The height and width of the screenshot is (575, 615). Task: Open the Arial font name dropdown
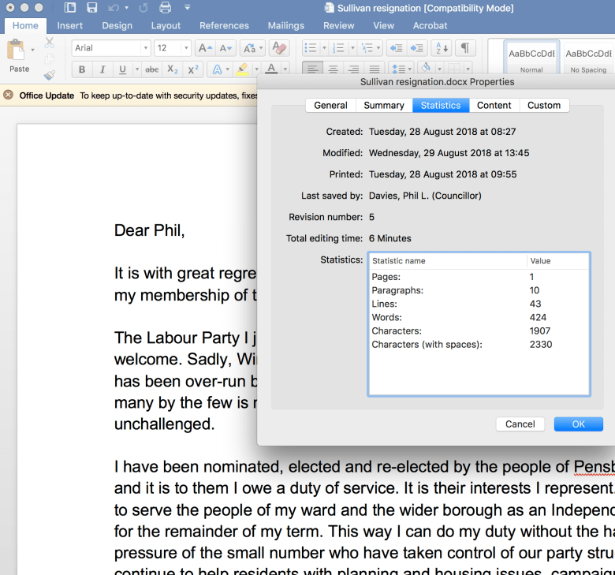146,48
